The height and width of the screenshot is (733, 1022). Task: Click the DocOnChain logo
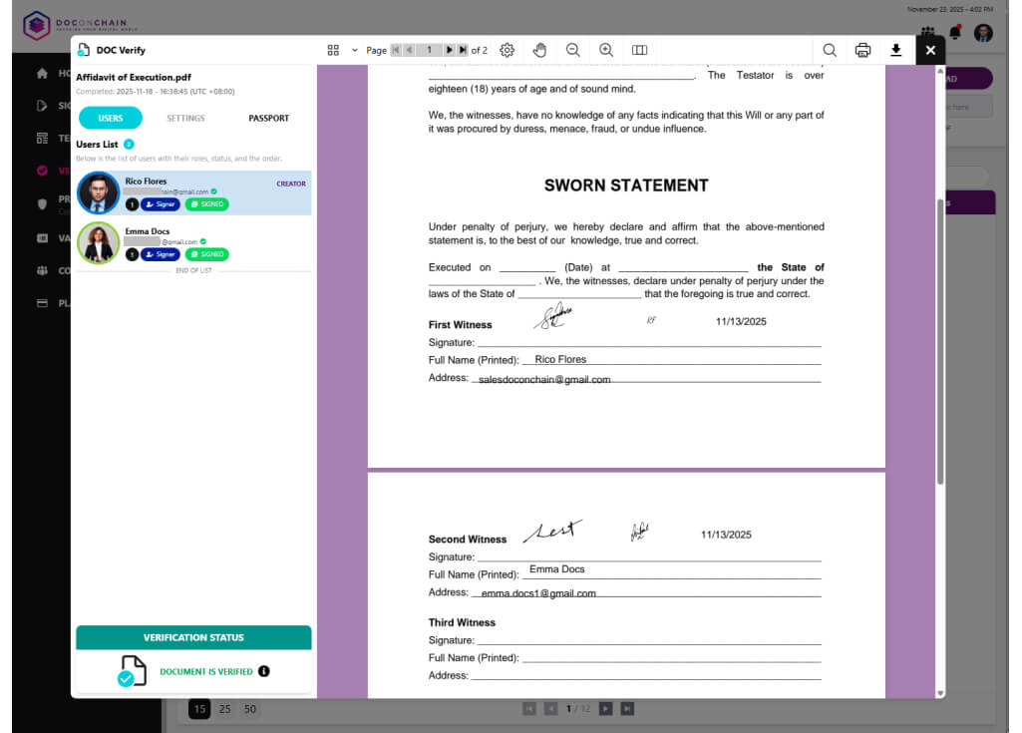[x=80, y=26]
